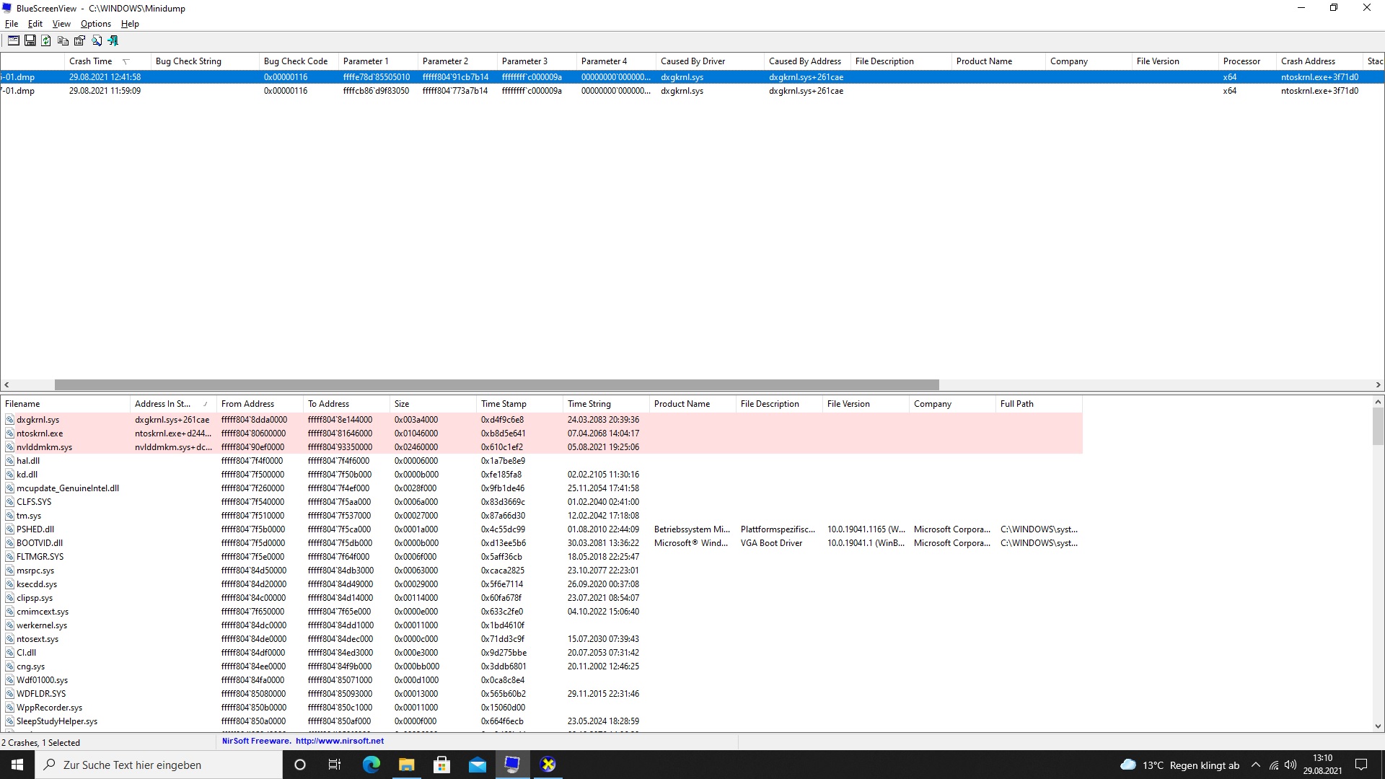Screen dimensions: 1385x779
Task: Click the Save Selected Items floppy icon
Action: [30, 41]
